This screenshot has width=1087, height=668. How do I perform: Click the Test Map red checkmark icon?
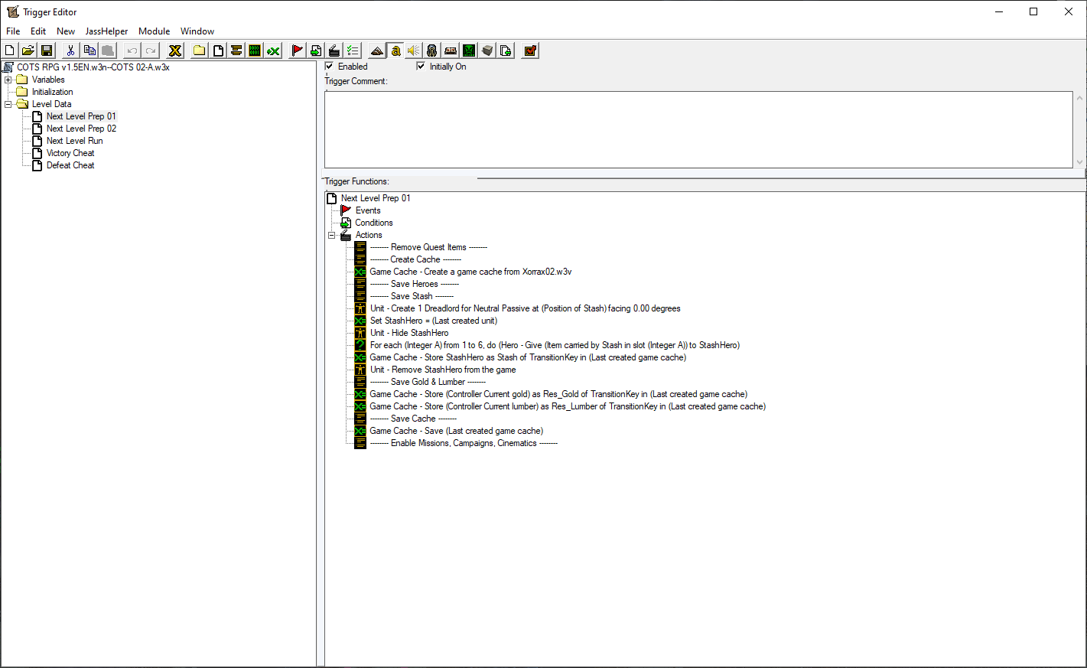click(x=530, y=51)
